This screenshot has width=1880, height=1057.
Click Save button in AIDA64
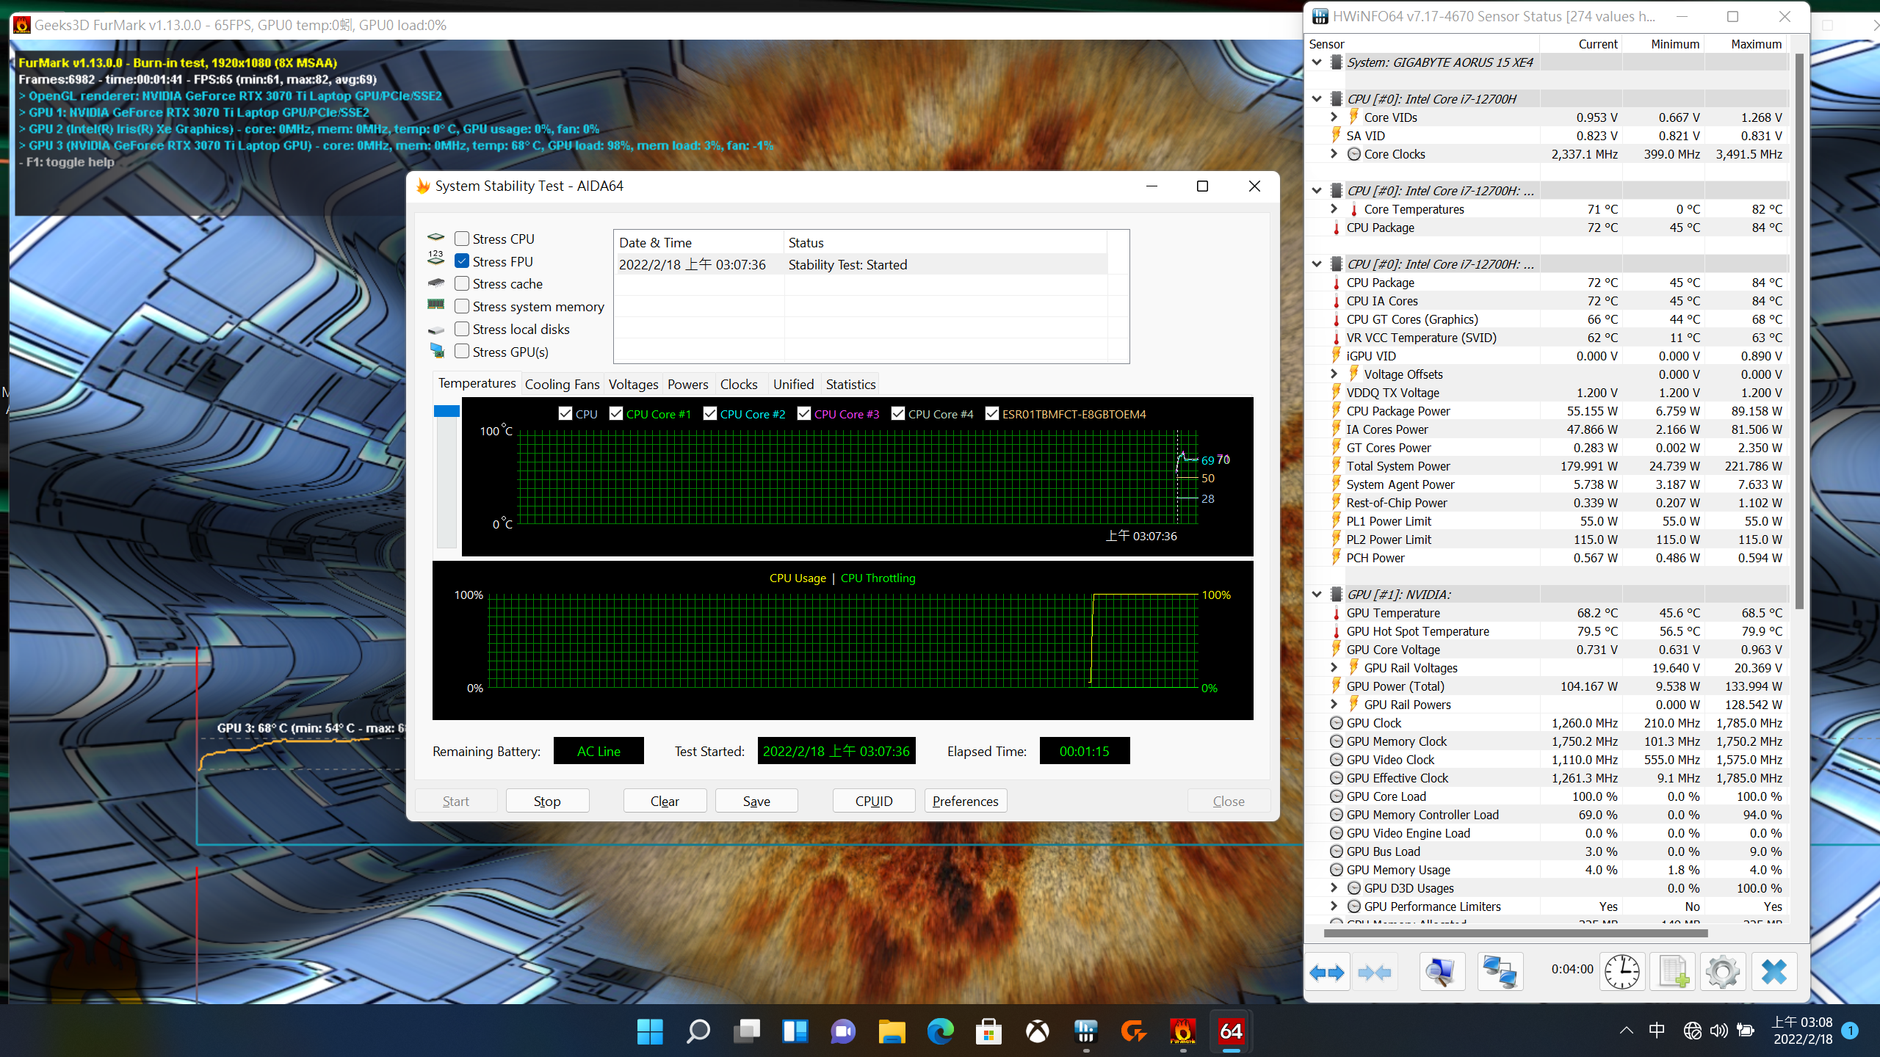(756, 801)
